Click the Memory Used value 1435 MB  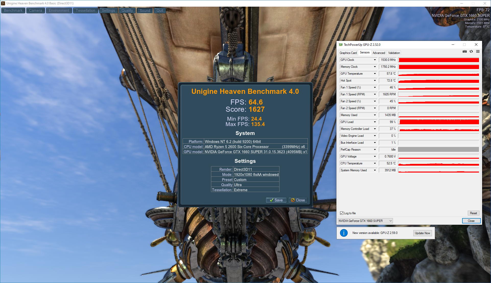point(388,115)
